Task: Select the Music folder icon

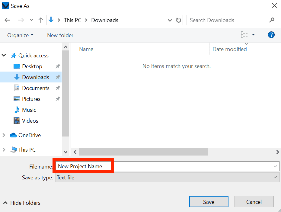Action: pyautogui.click(x=17, y=110)
